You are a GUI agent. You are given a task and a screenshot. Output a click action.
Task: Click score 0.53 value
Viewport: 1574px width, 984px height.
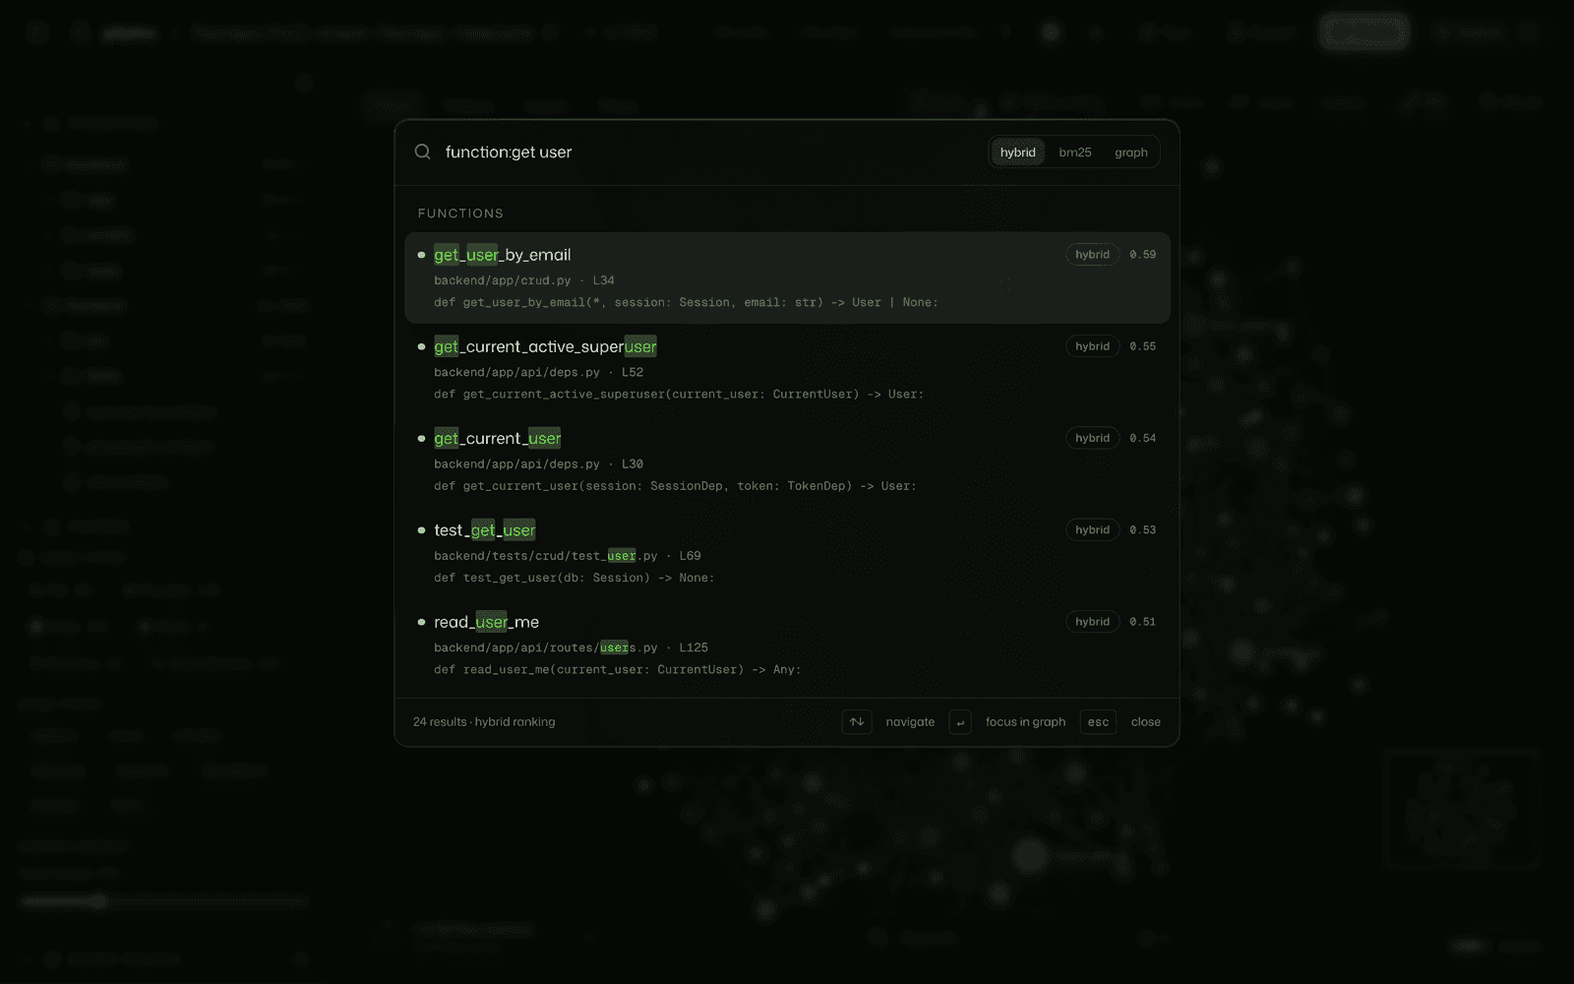[1142, 529]
